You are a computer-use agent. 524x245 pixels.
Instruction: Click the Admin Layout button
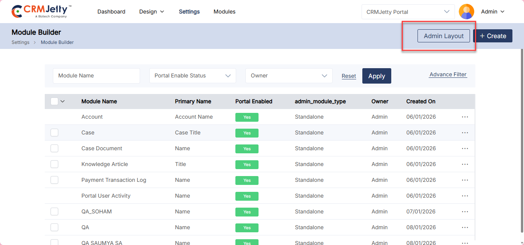[x=443, y=36]
